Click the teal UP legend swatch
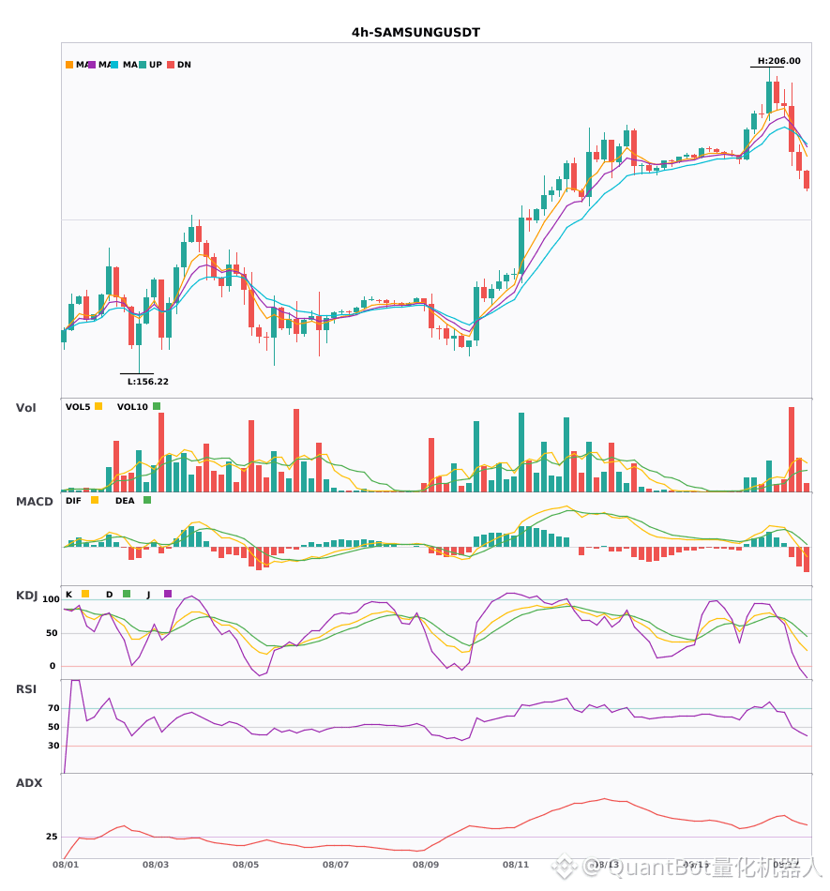This screenshot has height=891, width=830. [x=143, y=65]
